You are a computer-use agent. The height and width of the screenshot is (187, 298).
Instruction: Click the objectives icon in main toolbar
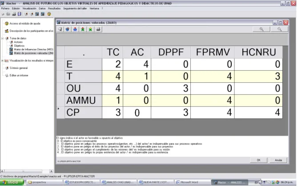pyautogui.click(x=32, y=14)
